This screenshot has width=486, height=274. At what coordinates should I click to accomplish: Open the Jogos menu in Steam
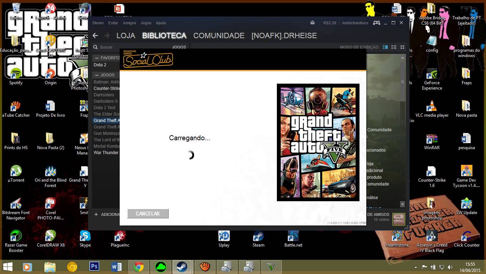[146, 23]
